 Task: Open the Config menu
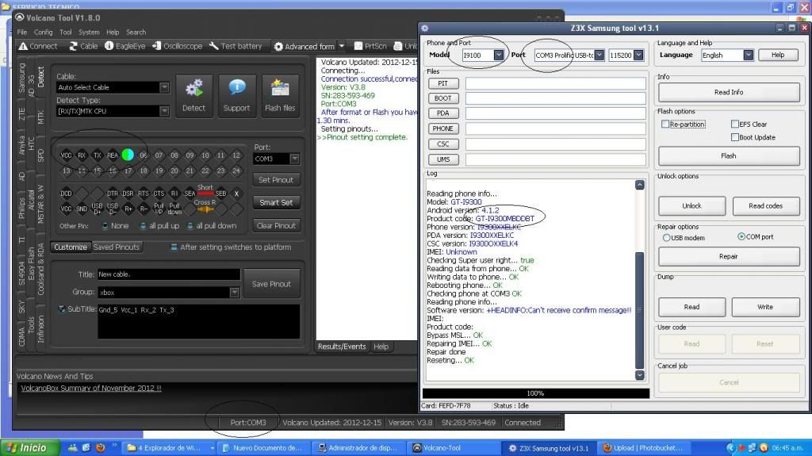pos(43,33)
